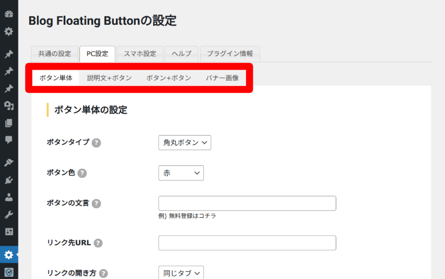
Task: Click the 例) 無料登録はコチラ hint text
Action: 187,216
